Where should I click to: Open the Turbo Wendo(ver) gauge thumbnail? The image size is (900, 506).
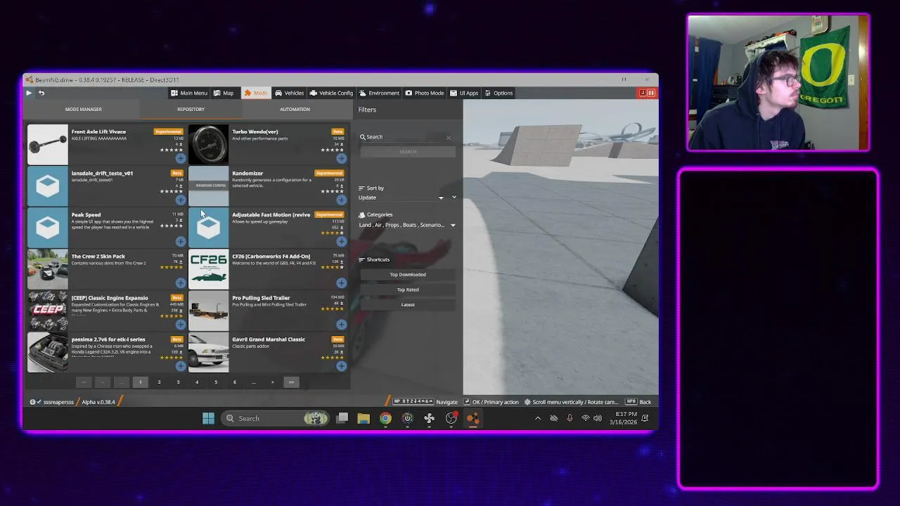(208, 145)
